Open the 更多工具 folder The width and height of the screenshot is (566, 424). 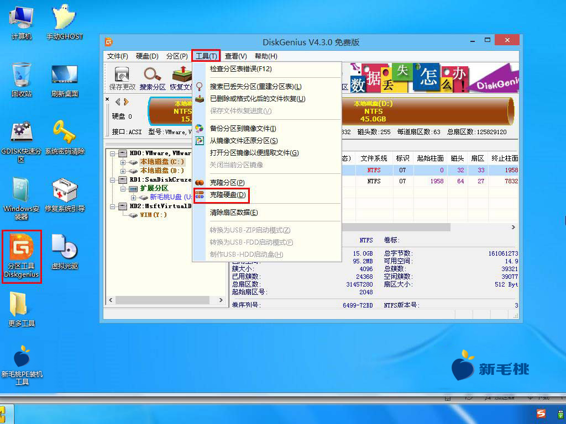pos(22,309)
